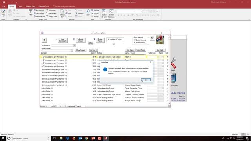251x141 pixels.
Task: Open the File tab
Action: [x=4, y=7]
